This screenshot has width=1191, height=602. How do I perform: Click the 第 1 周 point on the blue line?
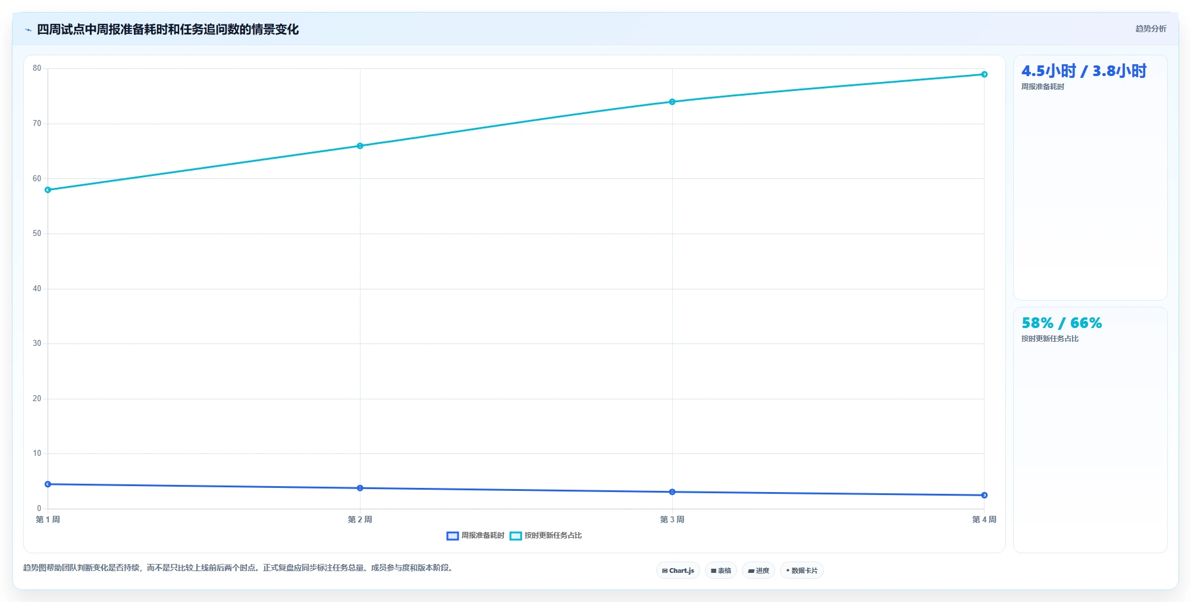tap(48, 484)
